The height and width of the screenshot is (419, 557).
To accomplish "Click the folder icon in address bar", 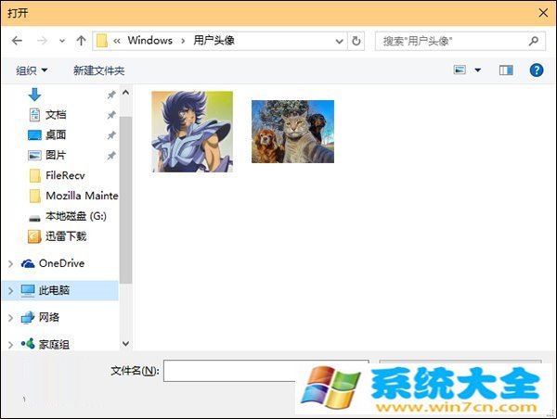I will [102, 41].
